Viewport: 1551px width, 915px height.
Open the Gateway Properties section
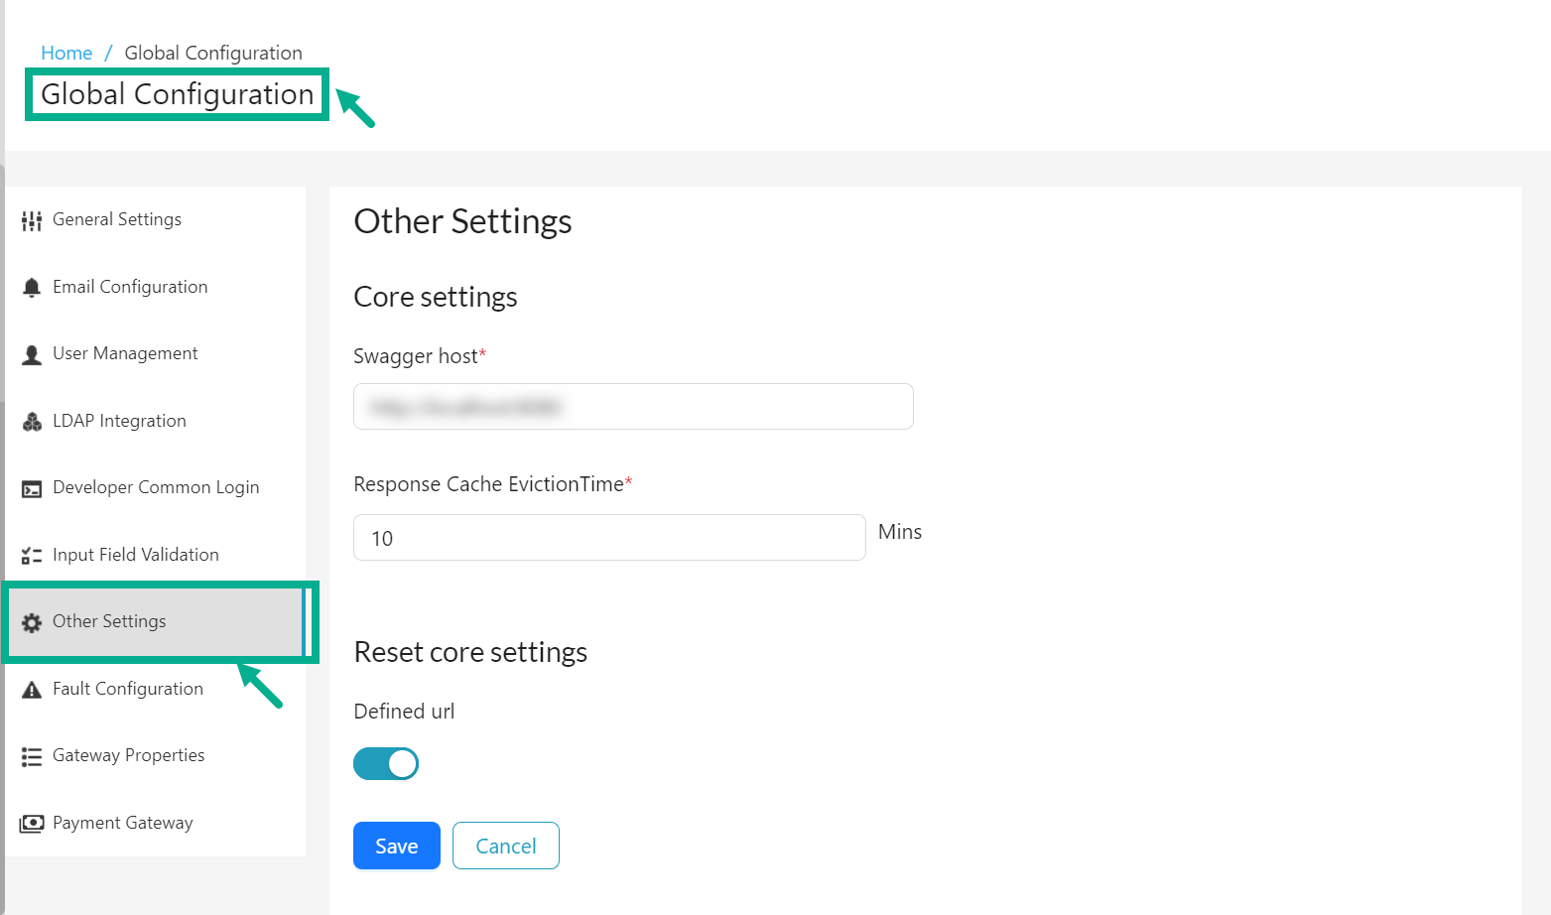pyautogui.click(x=128, y=755)
